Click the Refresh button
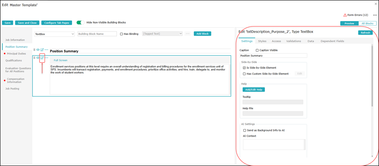This screenshot has height=166, width=379. 365,33
